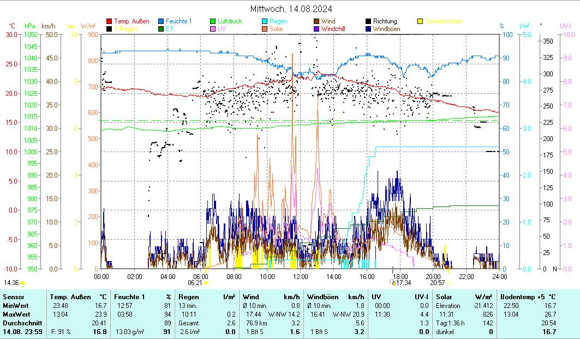Screen dimensions: 580x339
Task: Select the brown Wind legend swatch
Action: [x=316, y=22]
